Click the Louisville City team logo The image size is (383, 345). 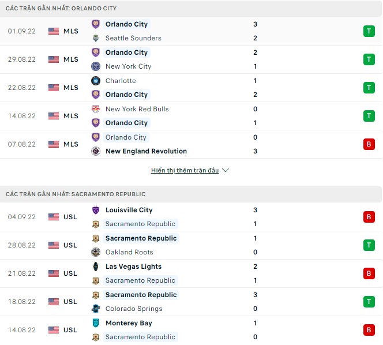coord(96,210)
